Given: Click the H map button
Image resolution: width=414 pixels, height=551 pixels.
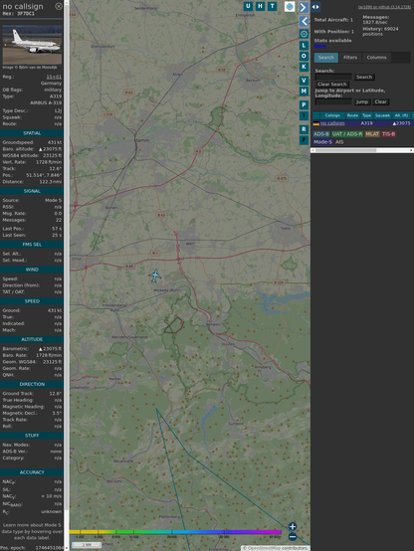Looking at the screenshot, I should [x=260, y=6].
